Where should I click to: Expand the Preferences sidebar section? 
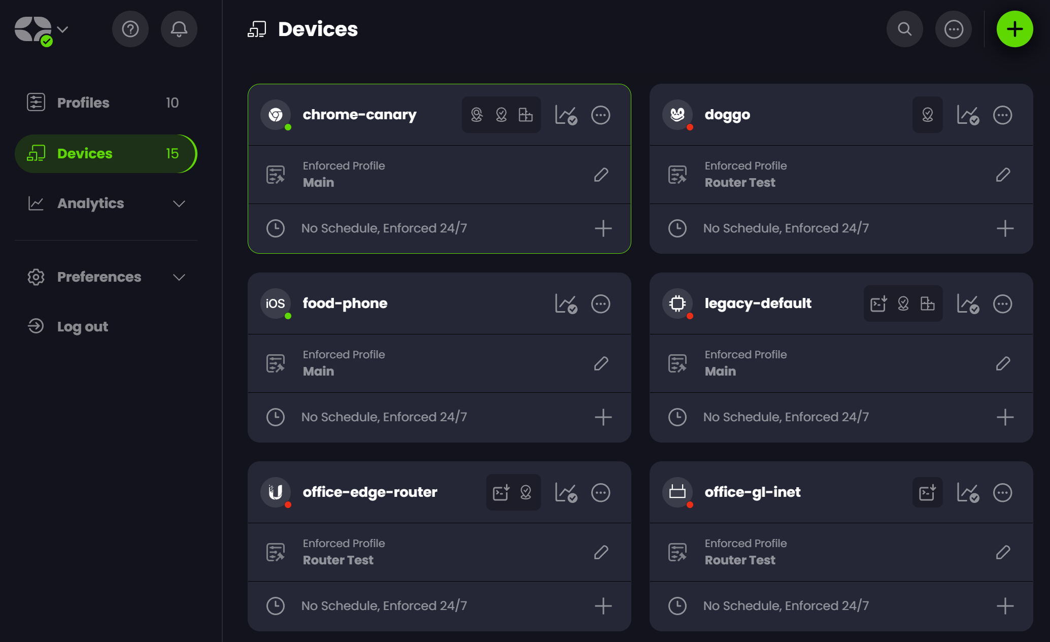(x=179, y=277)
